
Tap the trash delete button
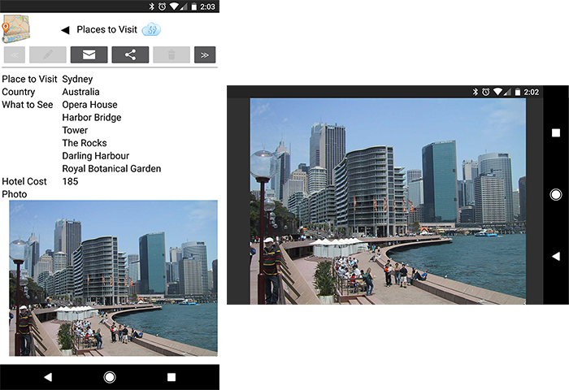[171, 55]
